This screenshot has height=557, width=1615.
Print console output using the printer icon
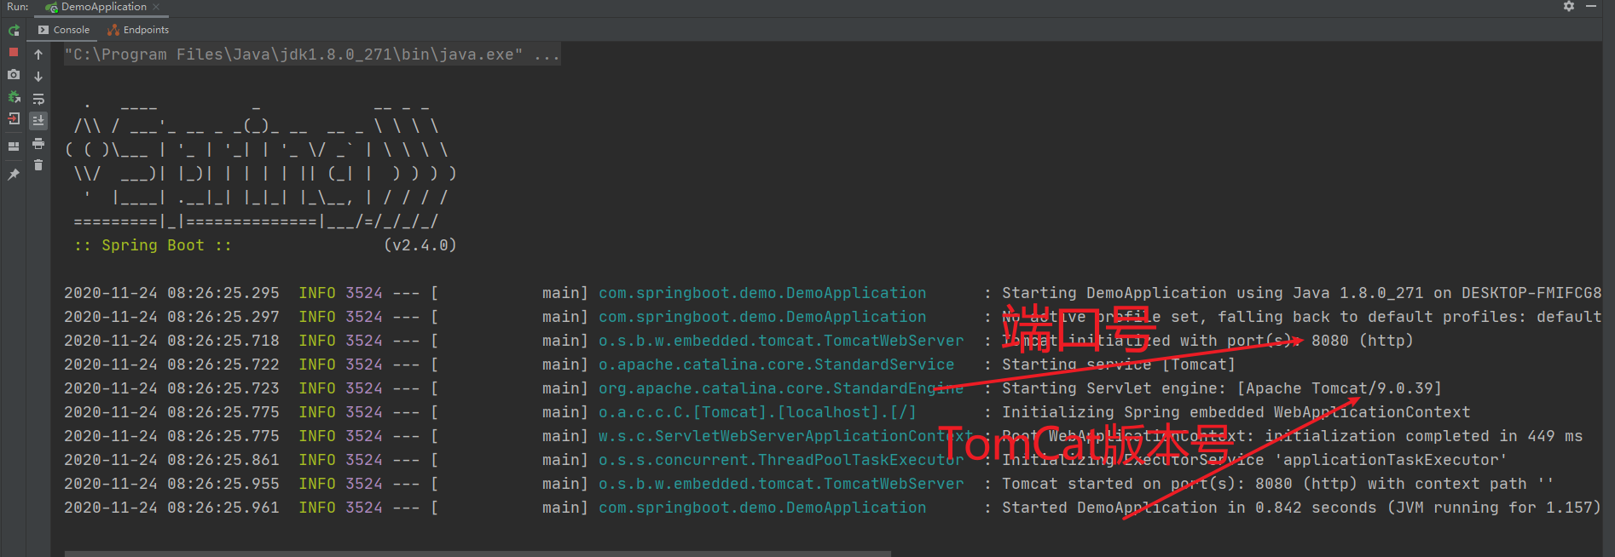click(38, 143)
